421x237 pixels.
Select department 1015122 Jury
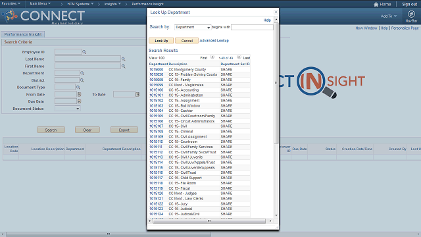[156, 203]
